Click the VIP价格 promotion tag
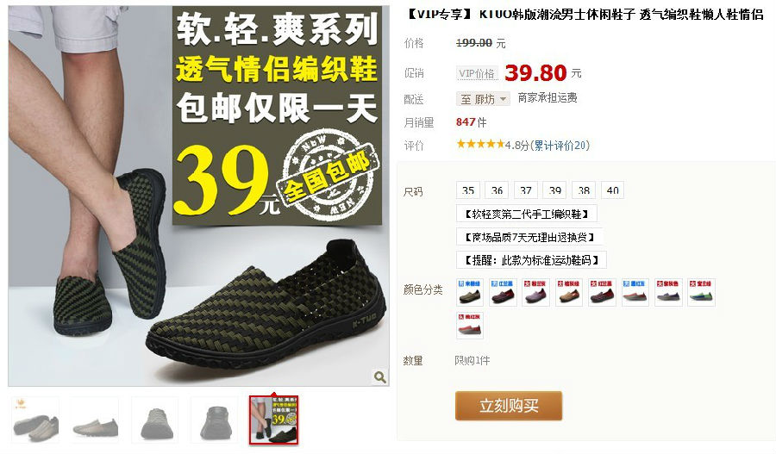This screenshot has height=454, width=776. coord(477,74)
